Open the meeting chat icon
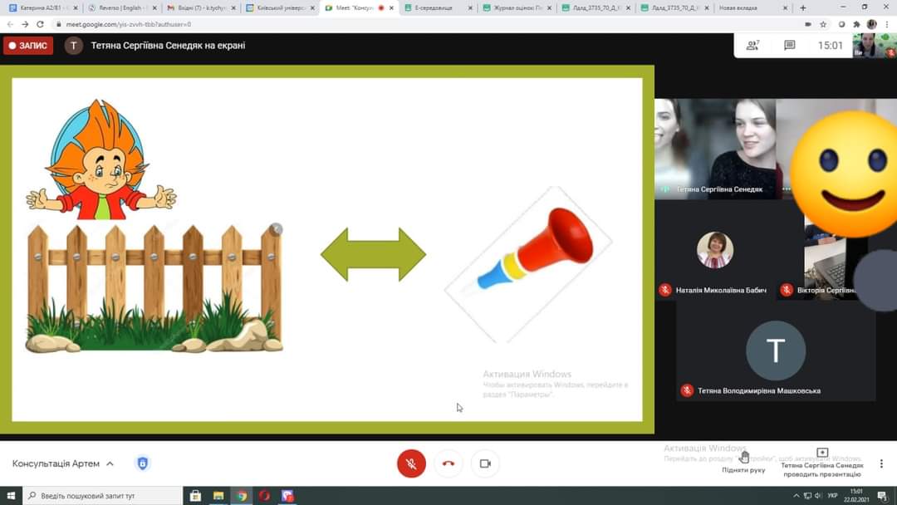Viewport: 897px width, 505px height. (x=790, y=45)
